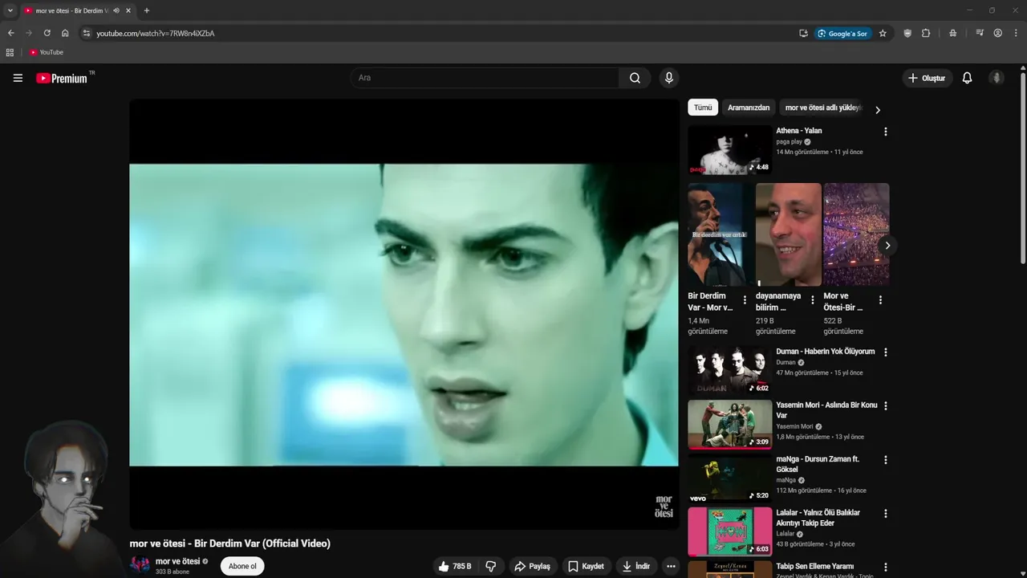Bookmark this page with star icon

(x=883, y=33)
